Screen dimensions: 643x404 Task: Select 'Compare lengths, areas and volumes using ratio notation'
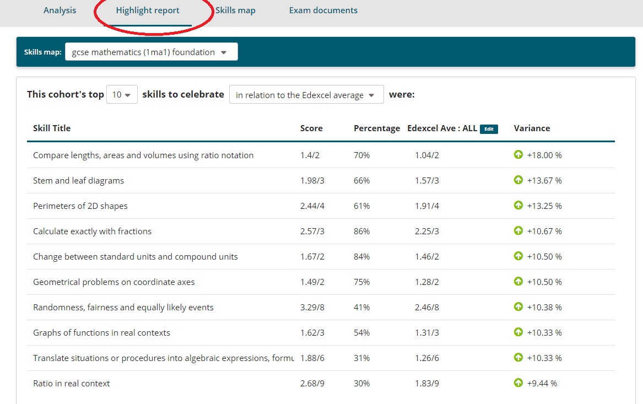pos(143,155)
